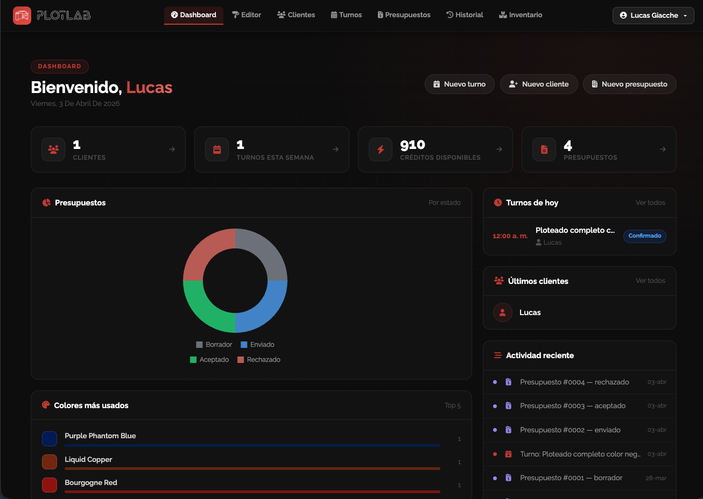Toggle the Aceptado legend entry
This screenshot has width=703, height=499.
pos(209,359)
